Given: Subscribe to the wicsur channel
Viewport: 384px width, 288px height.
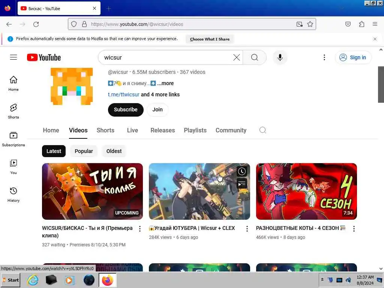Looking at the screenshot, I should pos(126,110).
